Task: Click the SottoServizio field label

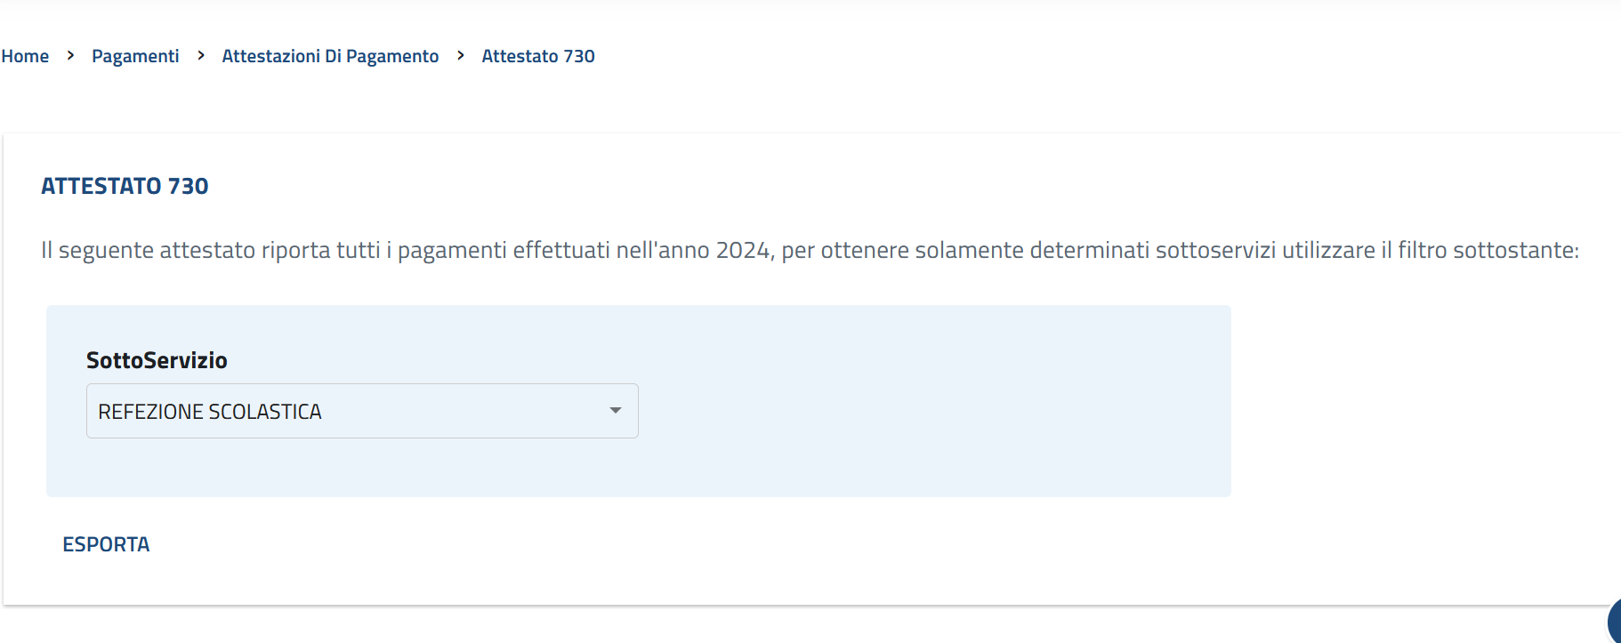Action: 157,360
